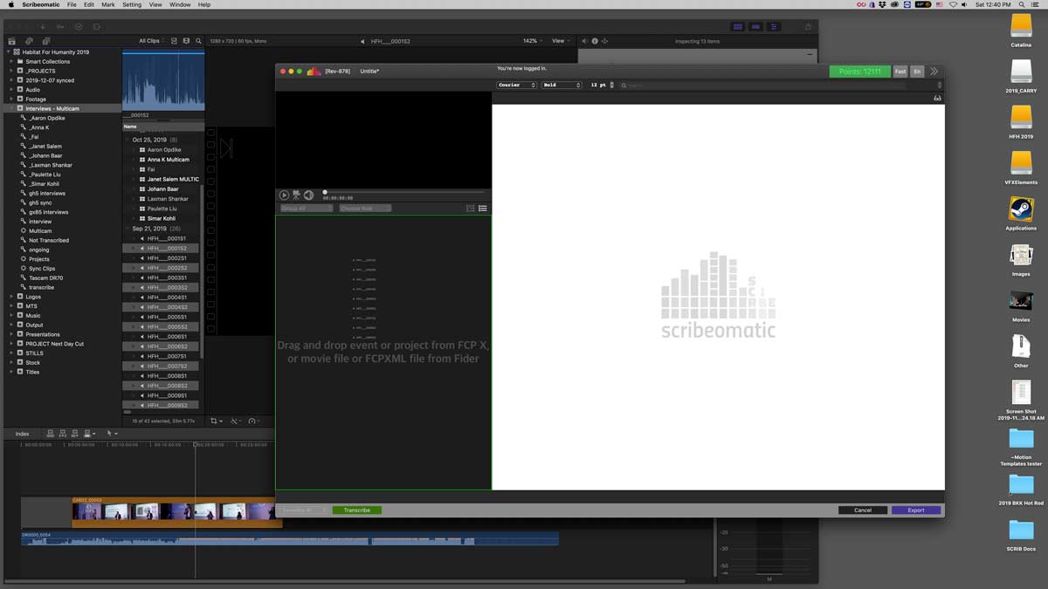Show the browser layout button top right

pos(738,27)
